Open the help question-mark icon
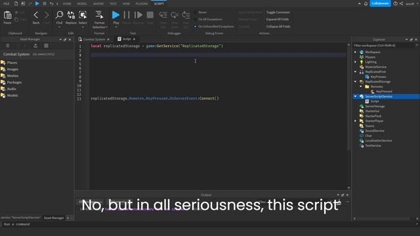Viewport: 420px width, 236px height. click(395, 3)
